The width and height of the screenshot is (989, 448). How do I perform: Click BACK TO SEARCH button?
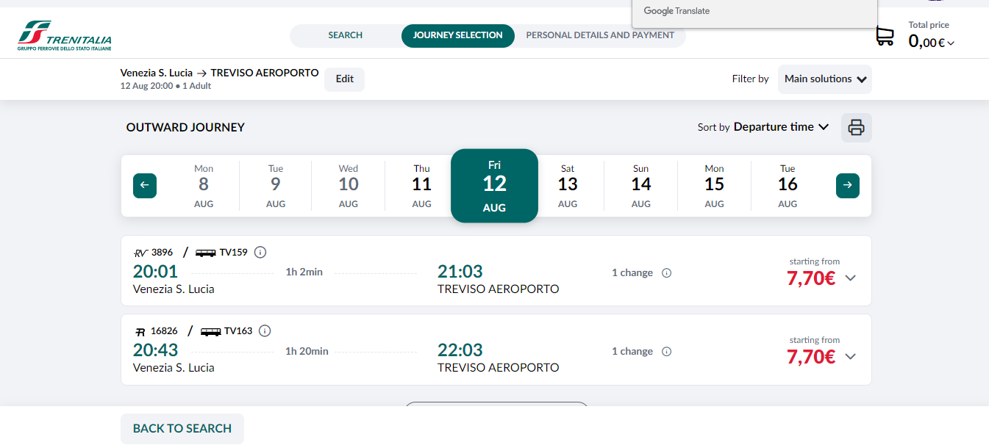(182, 429)
